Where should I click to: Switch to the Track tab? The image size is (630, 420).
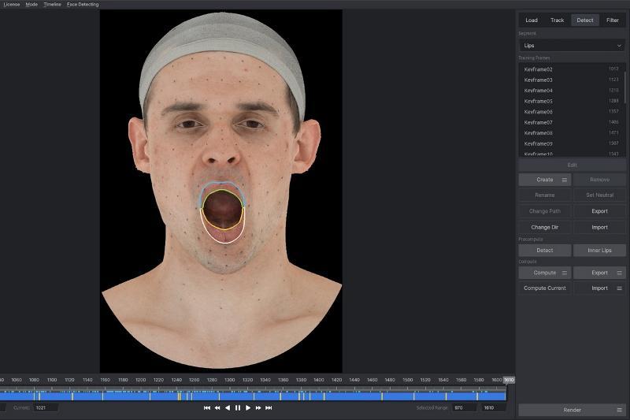coord(557,20)
